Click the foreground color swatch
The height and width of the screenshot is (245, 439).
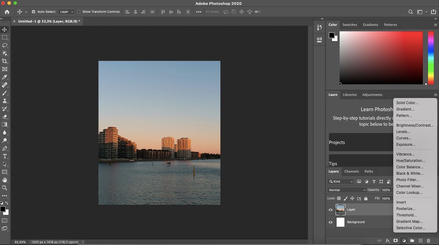click(3, 209)
